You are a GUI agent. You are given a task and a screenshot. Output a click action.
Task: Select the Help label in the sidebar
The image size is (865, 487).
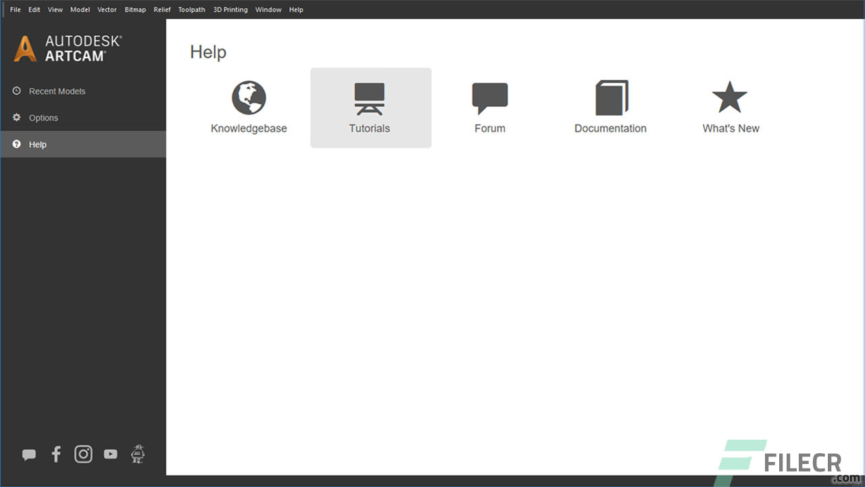[38, 145]
